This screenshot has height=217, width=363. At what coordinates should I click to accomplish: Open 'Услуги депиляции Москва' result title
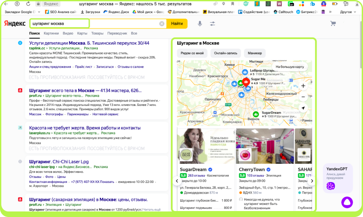(89, 43)
